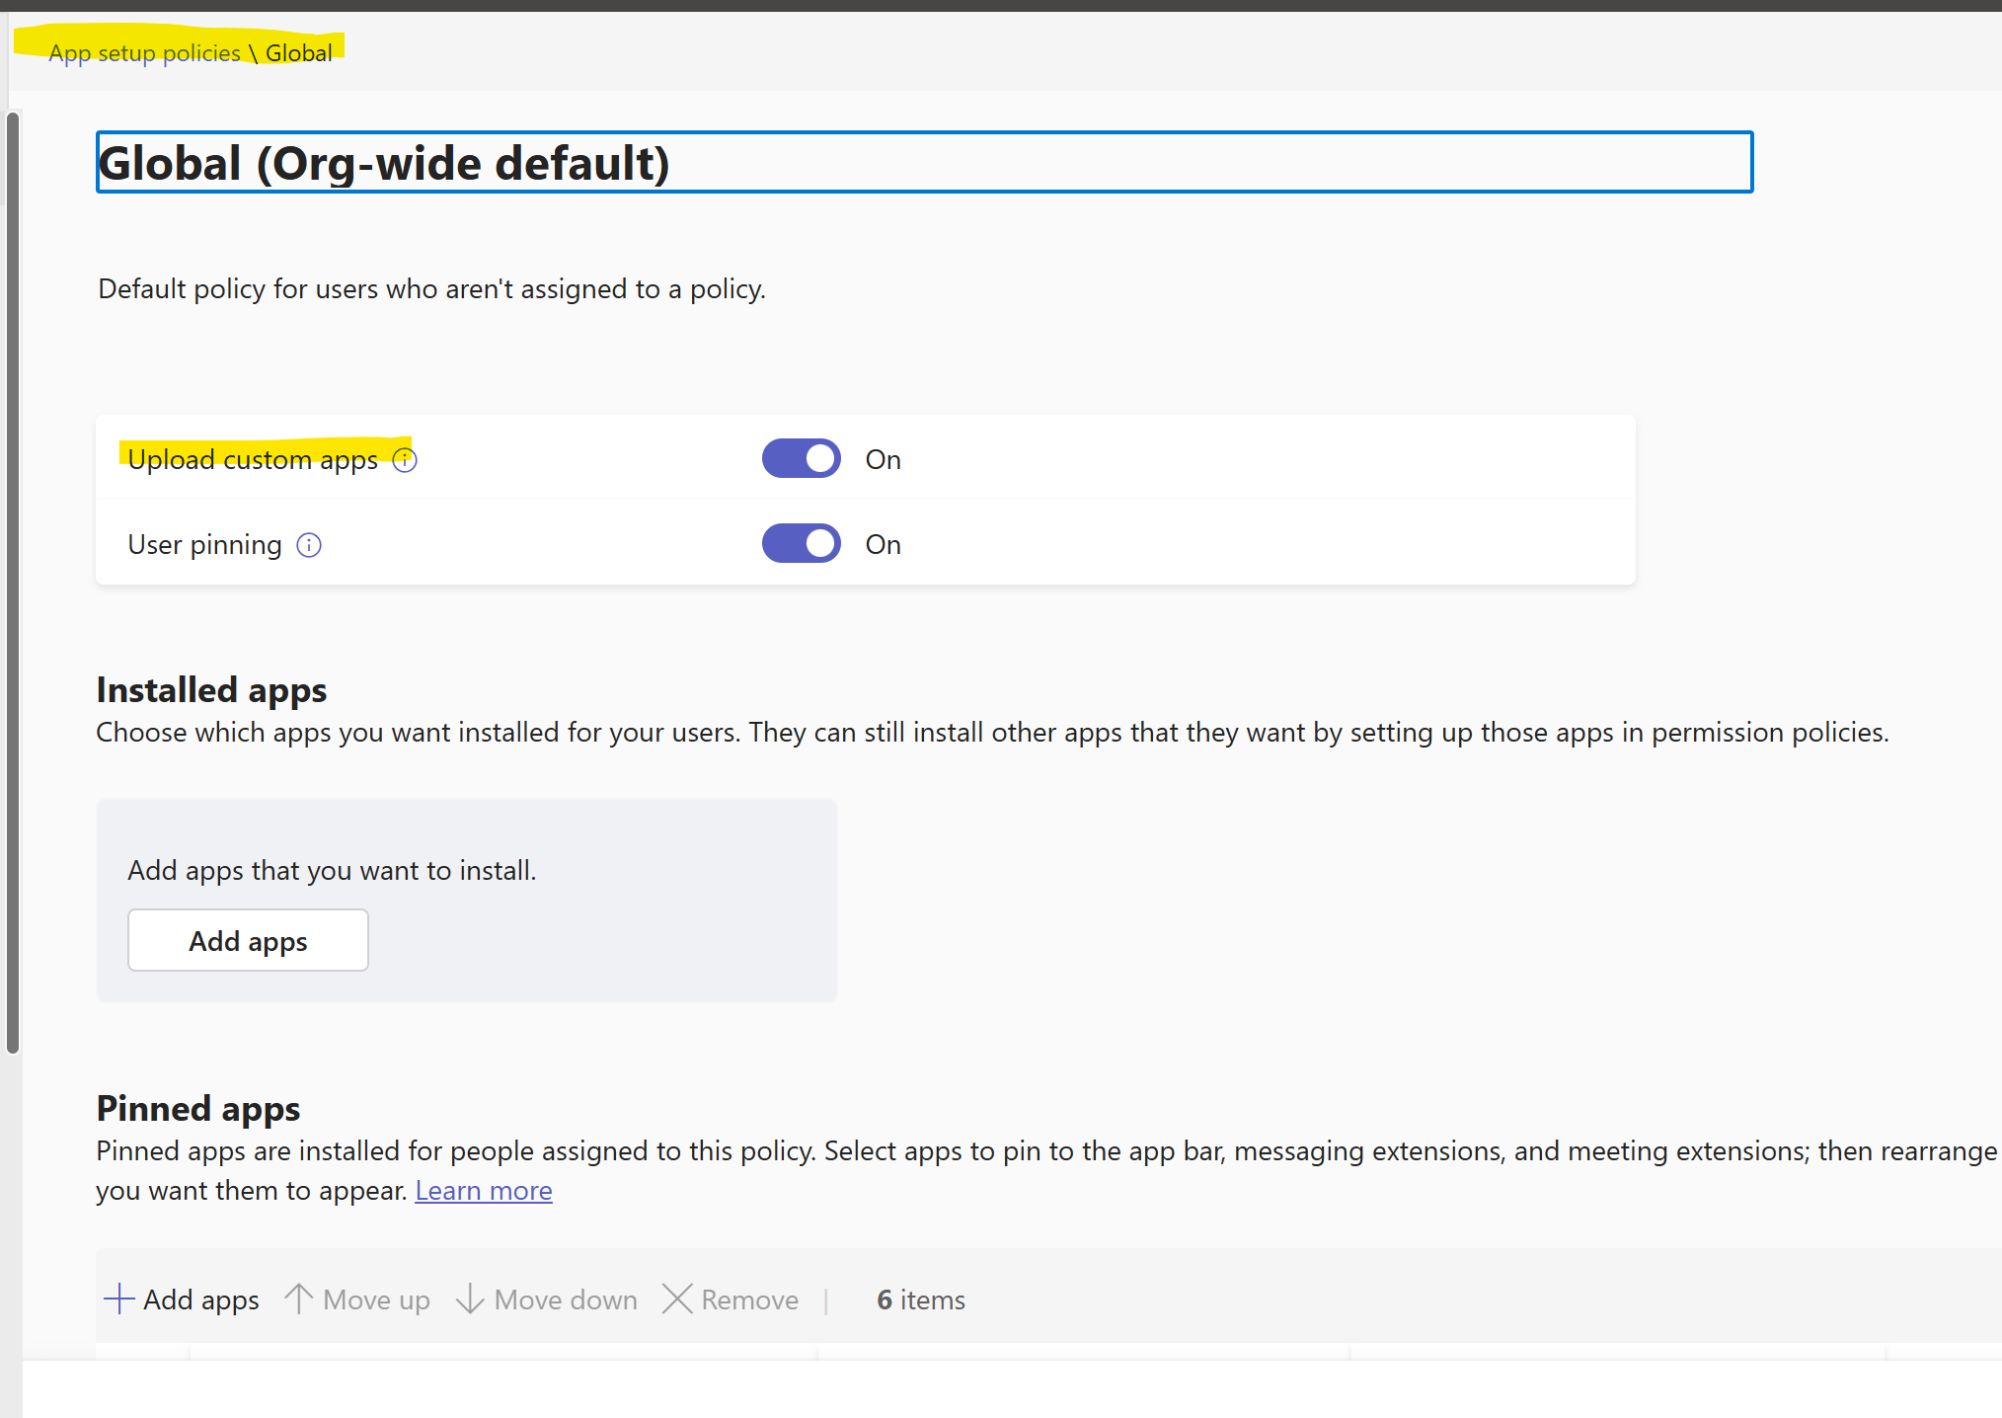The image size is (2002, 1418).
Task: Click the plus icon next to Add apps
Action: (x=118, y=1299)
